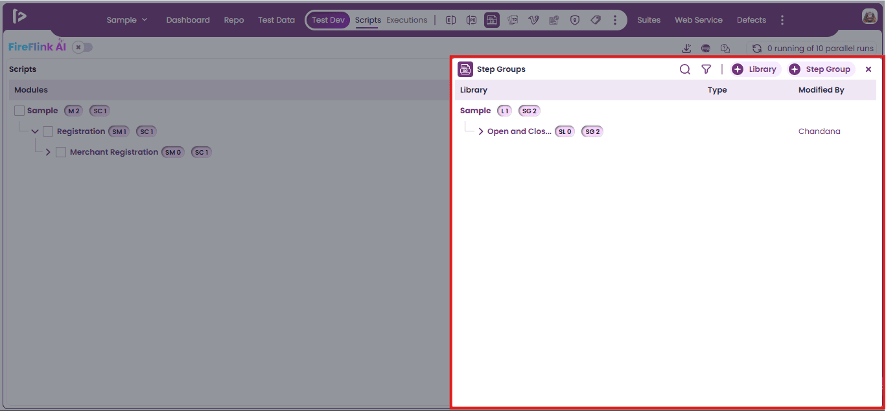This screenshot has height=411, width=886.
Task: Open the chat help icon
Action: (725, 49)
